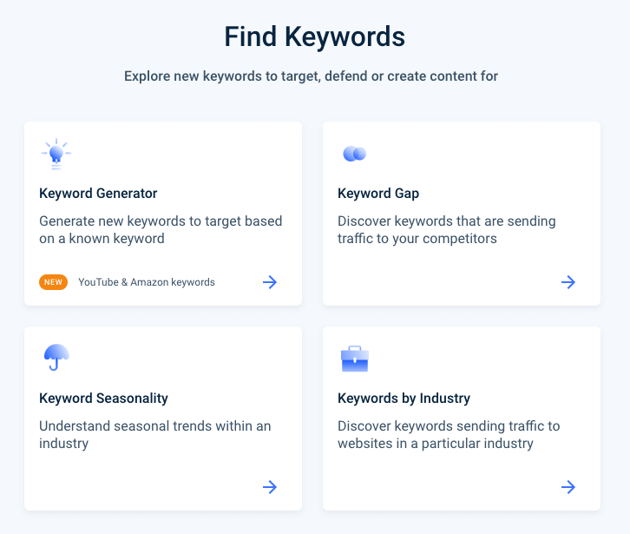Select 'Discover keywords sending traffic to websites' text
The height and width of the screenshot is (534, 630).
point(449,434)
